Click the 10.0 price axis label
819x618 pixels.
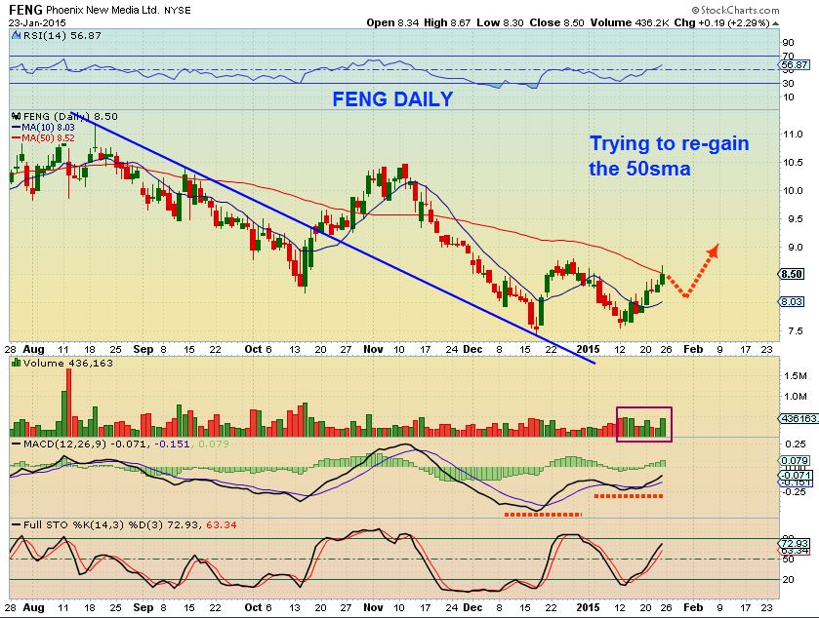(x=792, y=190)
